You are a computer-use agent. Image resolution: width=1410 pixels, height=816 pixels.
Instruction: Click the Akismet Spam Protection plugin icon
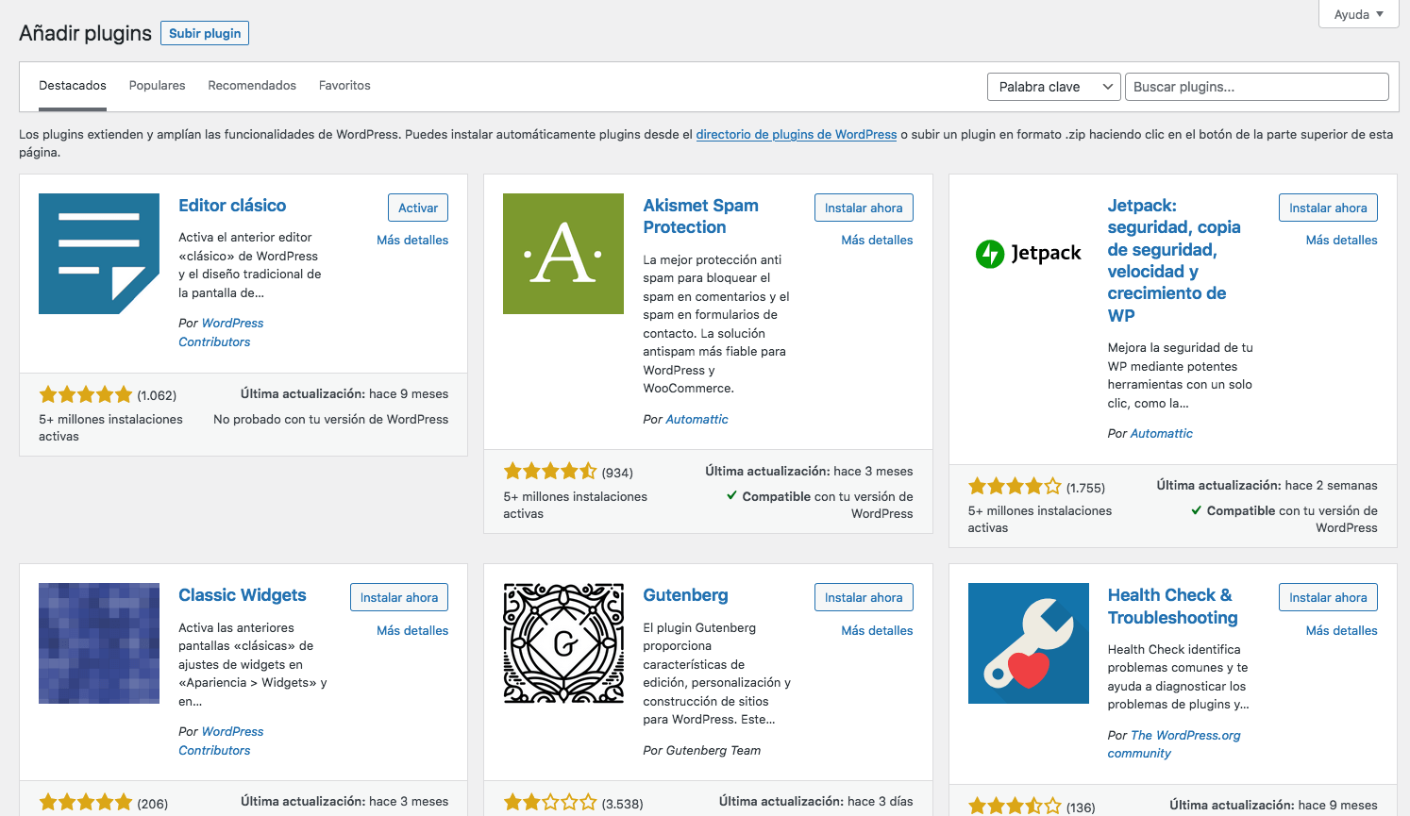point(563,253)
